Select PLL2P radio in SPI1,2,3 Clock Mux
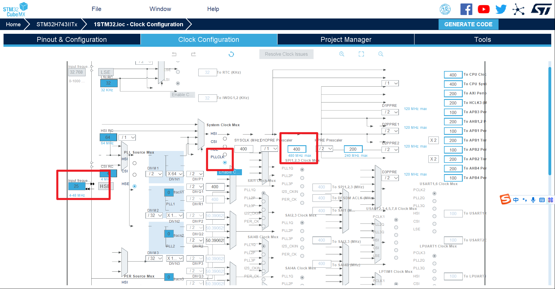Viewport: 555px width, 289px height. tap(302, 178)
